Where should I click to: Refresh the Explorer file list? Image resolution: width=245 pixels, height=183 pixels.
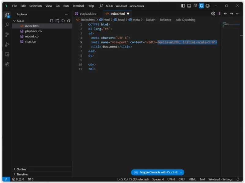(63, 21)
